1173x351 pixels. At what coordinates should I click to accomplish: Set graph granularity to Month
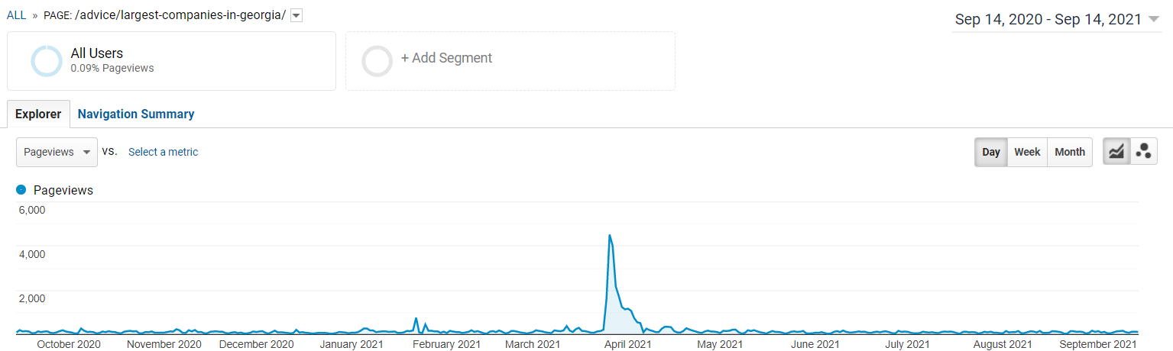[1070, 152]
